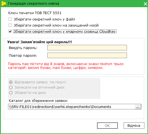Click the dialog title bar text
Image resolution: width=148 pixels, height=134 pixels.
point(34,4)
